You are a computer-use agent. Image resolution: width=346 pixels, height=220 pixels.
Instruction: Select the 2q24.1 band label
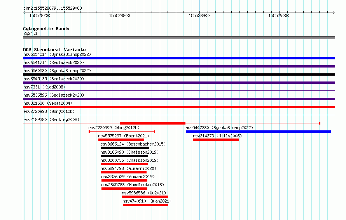pos(30,33)
